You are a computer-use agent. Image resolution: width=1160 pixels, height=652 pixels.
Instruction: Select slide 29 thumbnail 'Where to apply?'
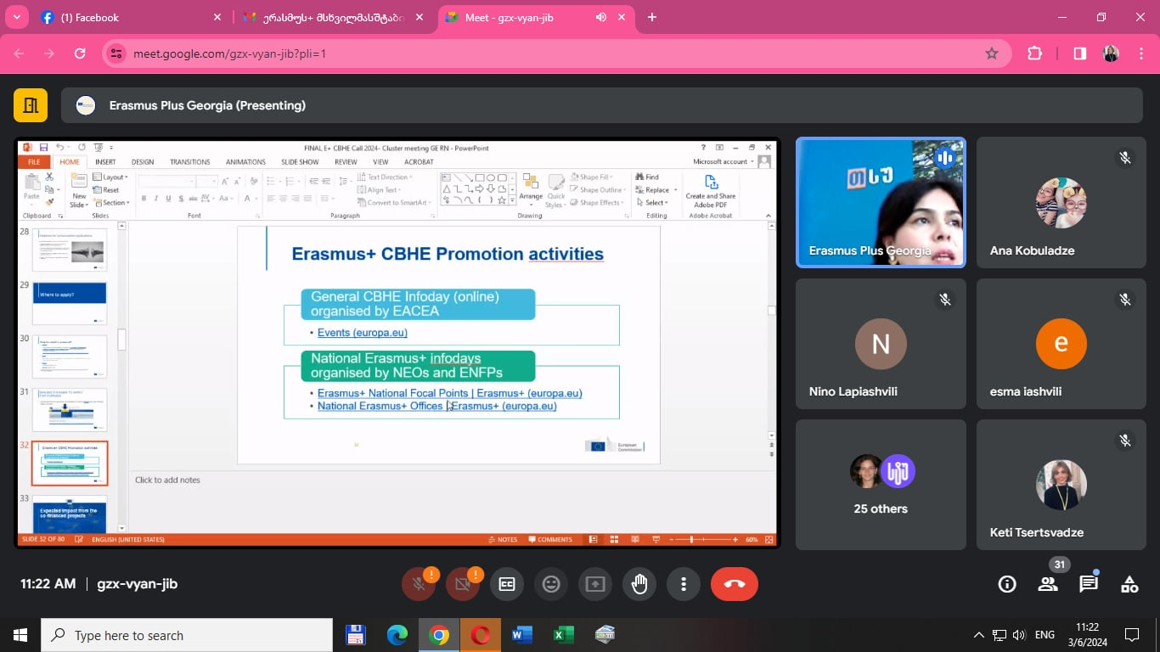click(70, 303)
